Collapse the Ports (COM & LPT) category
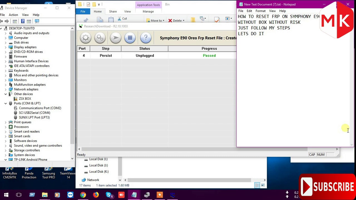 [x=6, y=103]
